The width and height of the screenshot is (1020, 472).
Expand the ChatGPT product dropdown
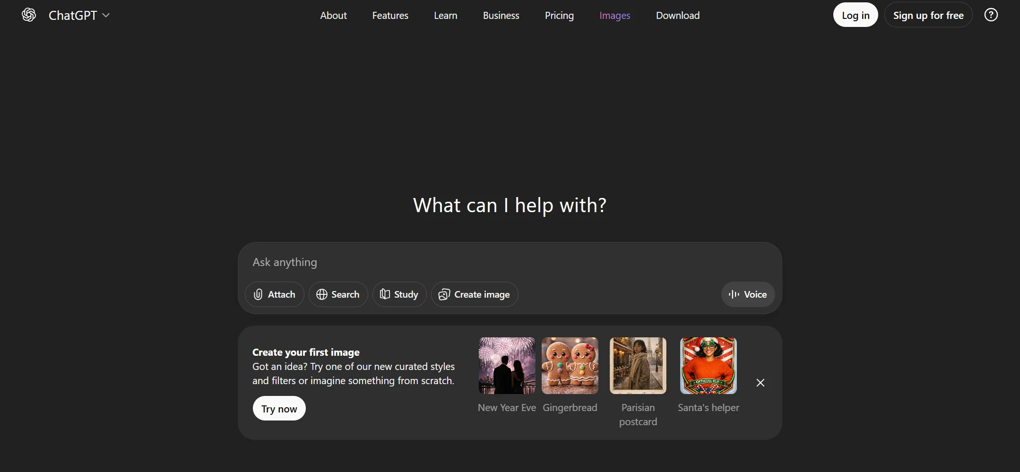pyautogui.click(x=106, y=15)
